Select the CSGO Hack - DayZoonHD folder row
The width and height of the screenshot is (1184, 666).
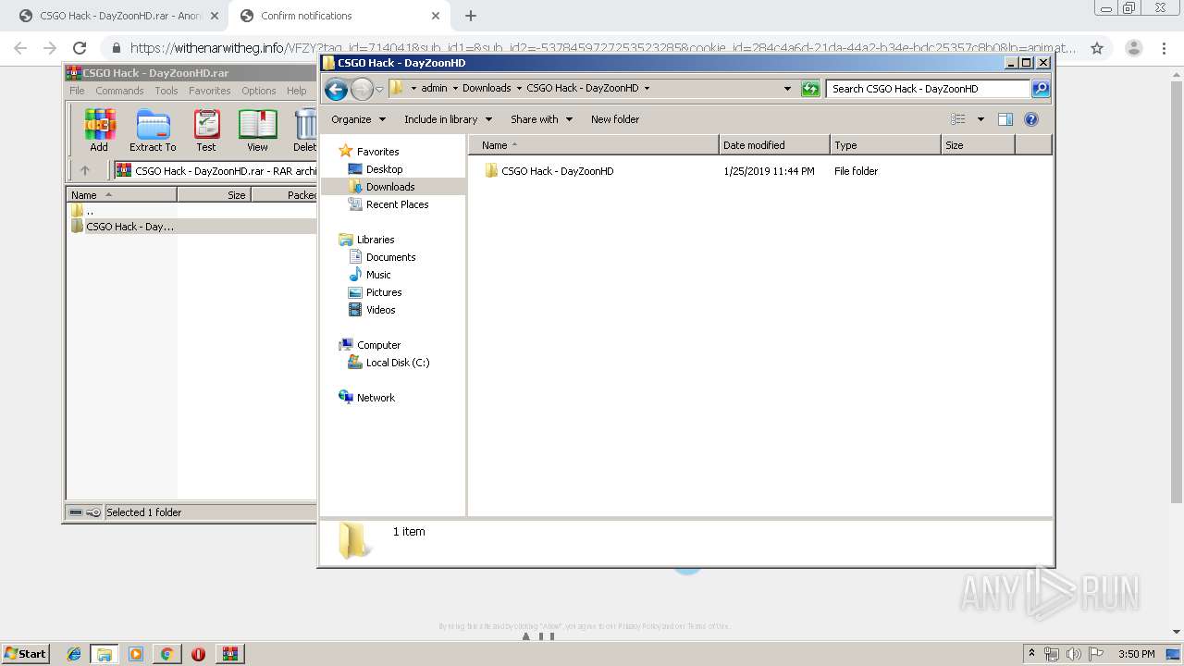[x=758, y=171]
